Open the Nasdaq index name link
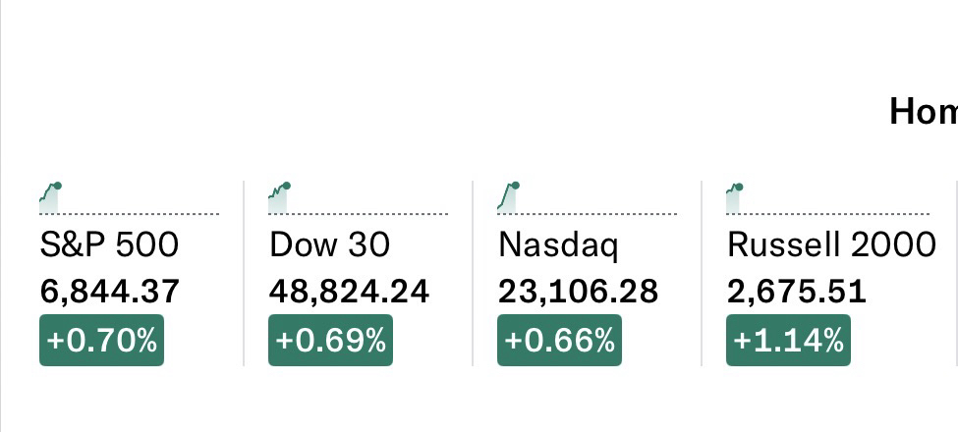Image resolution: width=958 pixels, height=432 pixels. pyautogui.click(x=558, y=244)
